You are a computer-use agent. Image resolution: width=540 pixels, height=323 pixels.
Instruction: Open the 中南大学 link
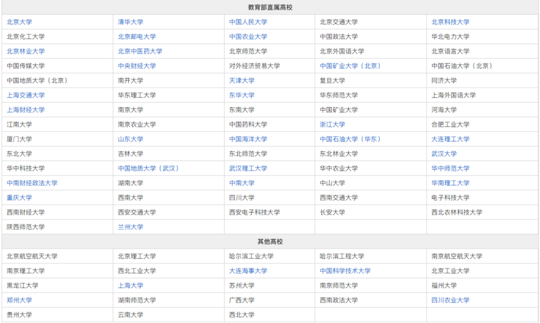point(242,183)
